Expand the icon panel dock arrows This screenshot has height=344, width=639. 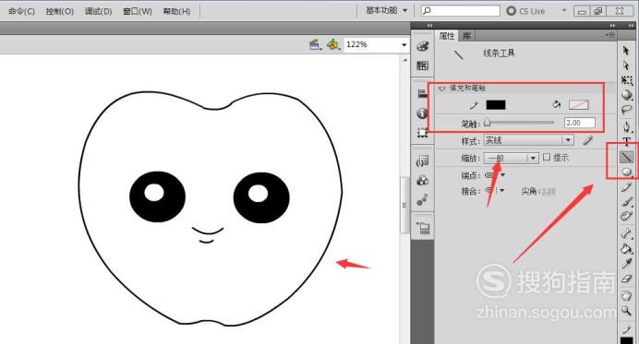point(429,25)
